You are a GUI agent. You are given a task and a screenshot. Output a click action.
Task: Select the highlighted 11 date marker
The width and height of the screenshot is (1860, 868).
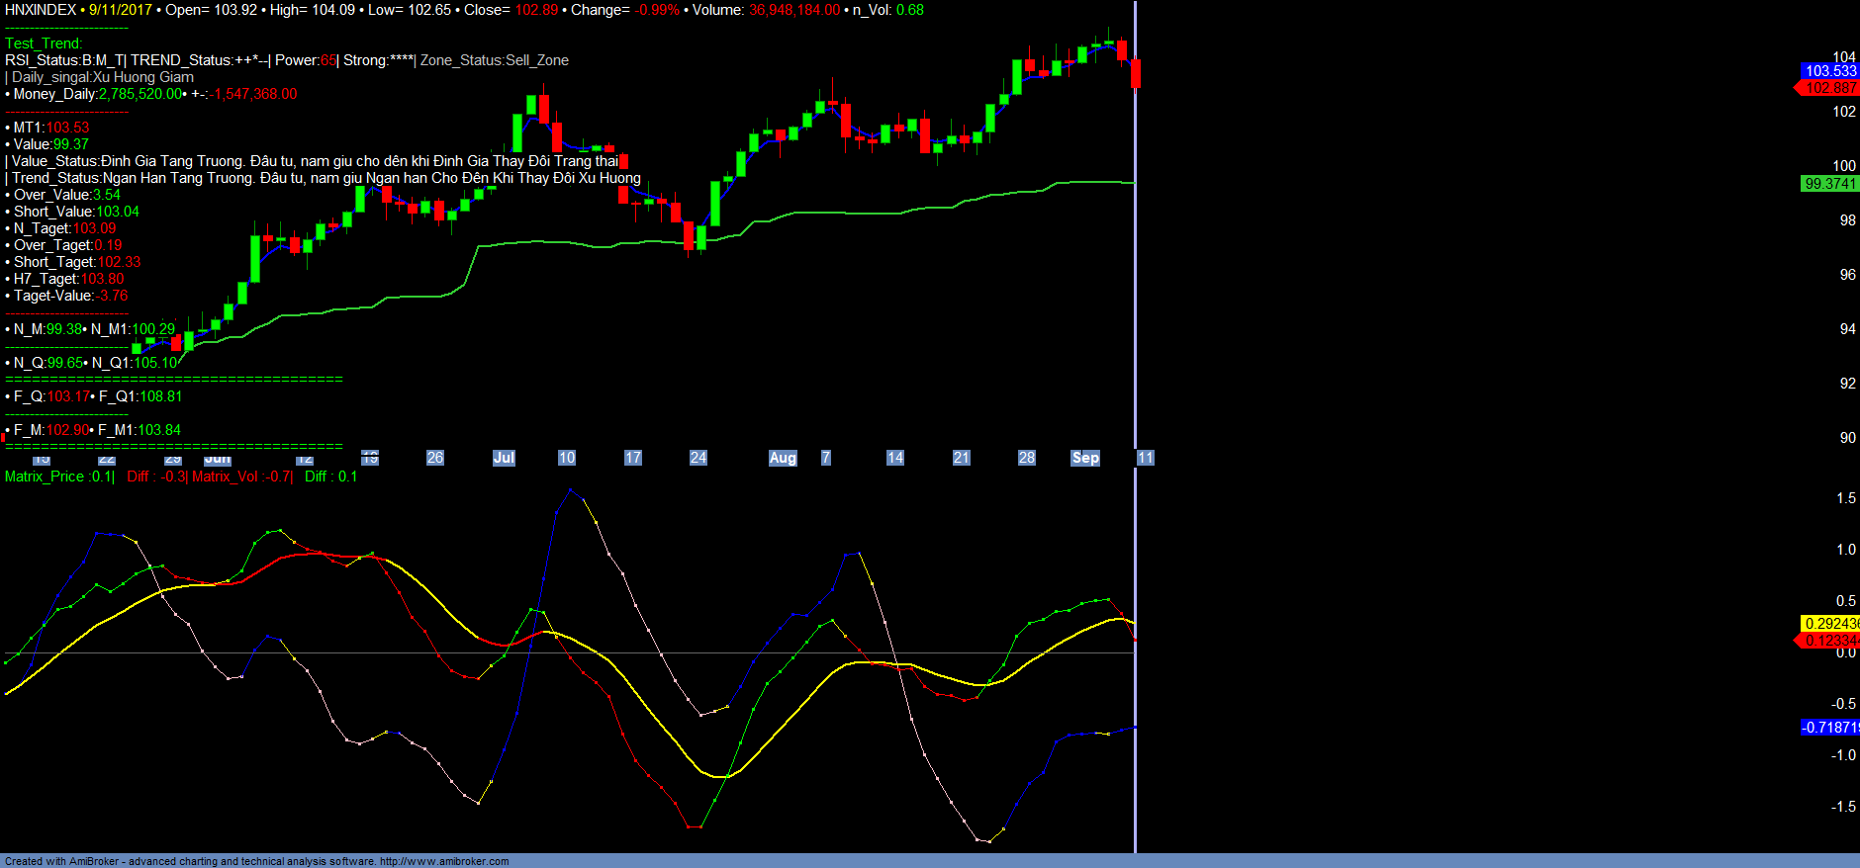click(x=1145, y=458)
